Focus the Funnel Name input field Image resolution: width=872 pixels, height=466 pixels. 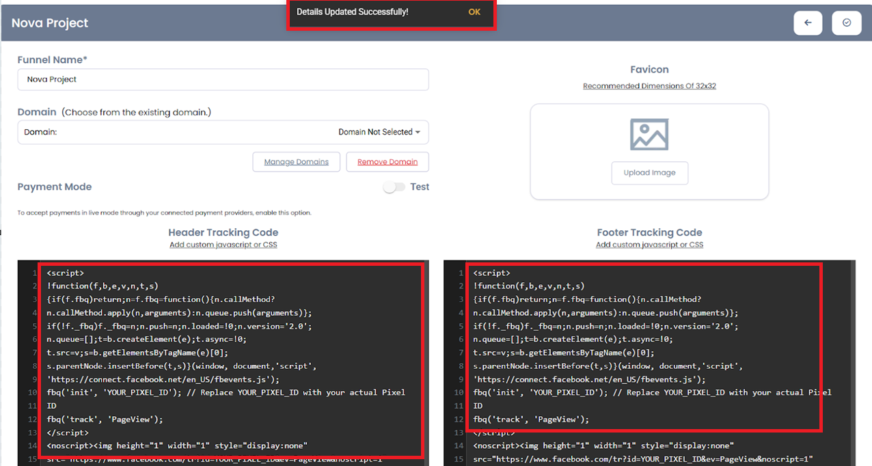[223, 79]
